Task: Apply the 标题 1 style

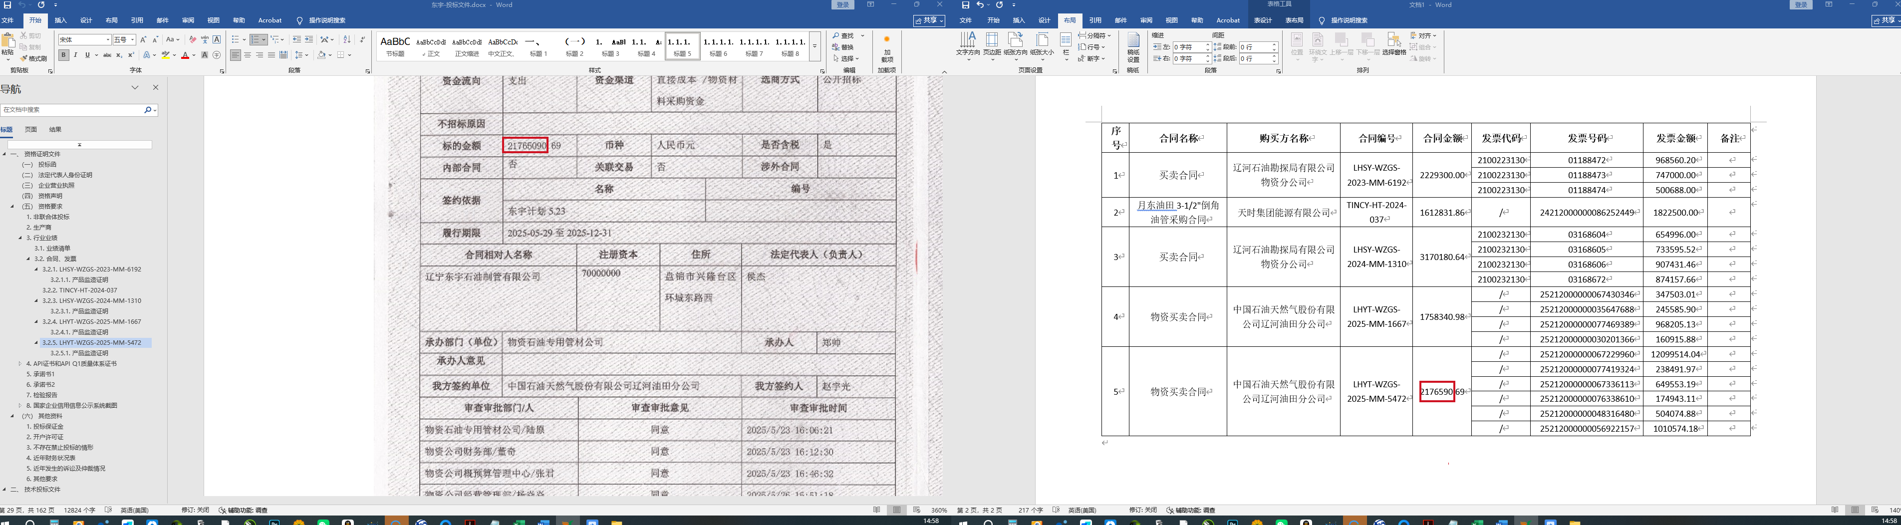Action: coord(539,46)
